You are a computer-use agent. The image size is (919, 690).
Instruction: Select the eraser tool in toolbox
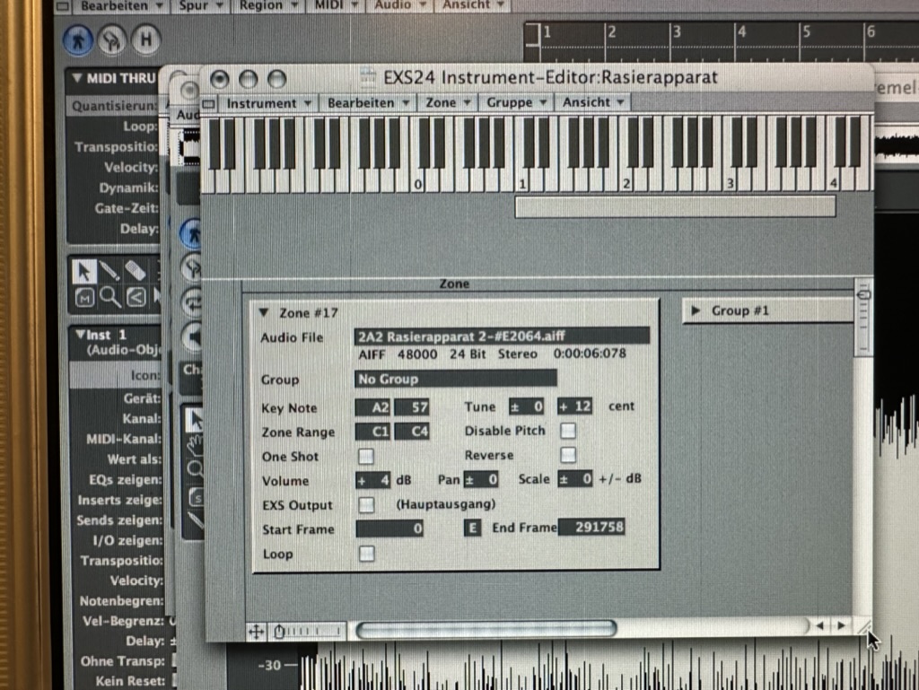tap(135, 271)
